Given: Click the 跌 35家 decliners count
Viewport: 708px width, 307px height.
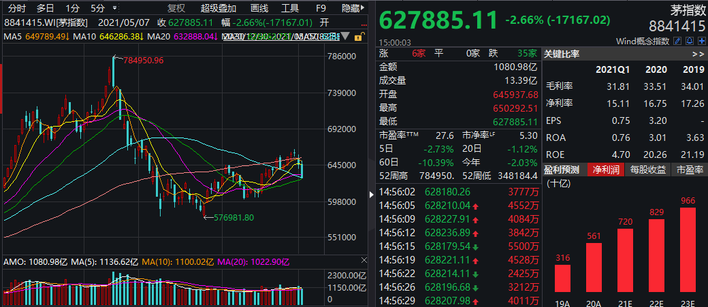Looking at the screenshot, I should [528, 54].
